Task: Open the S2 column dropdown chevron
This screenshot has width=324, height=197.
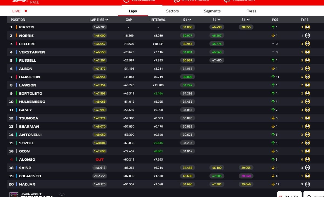Action: [x=219, y=19]
